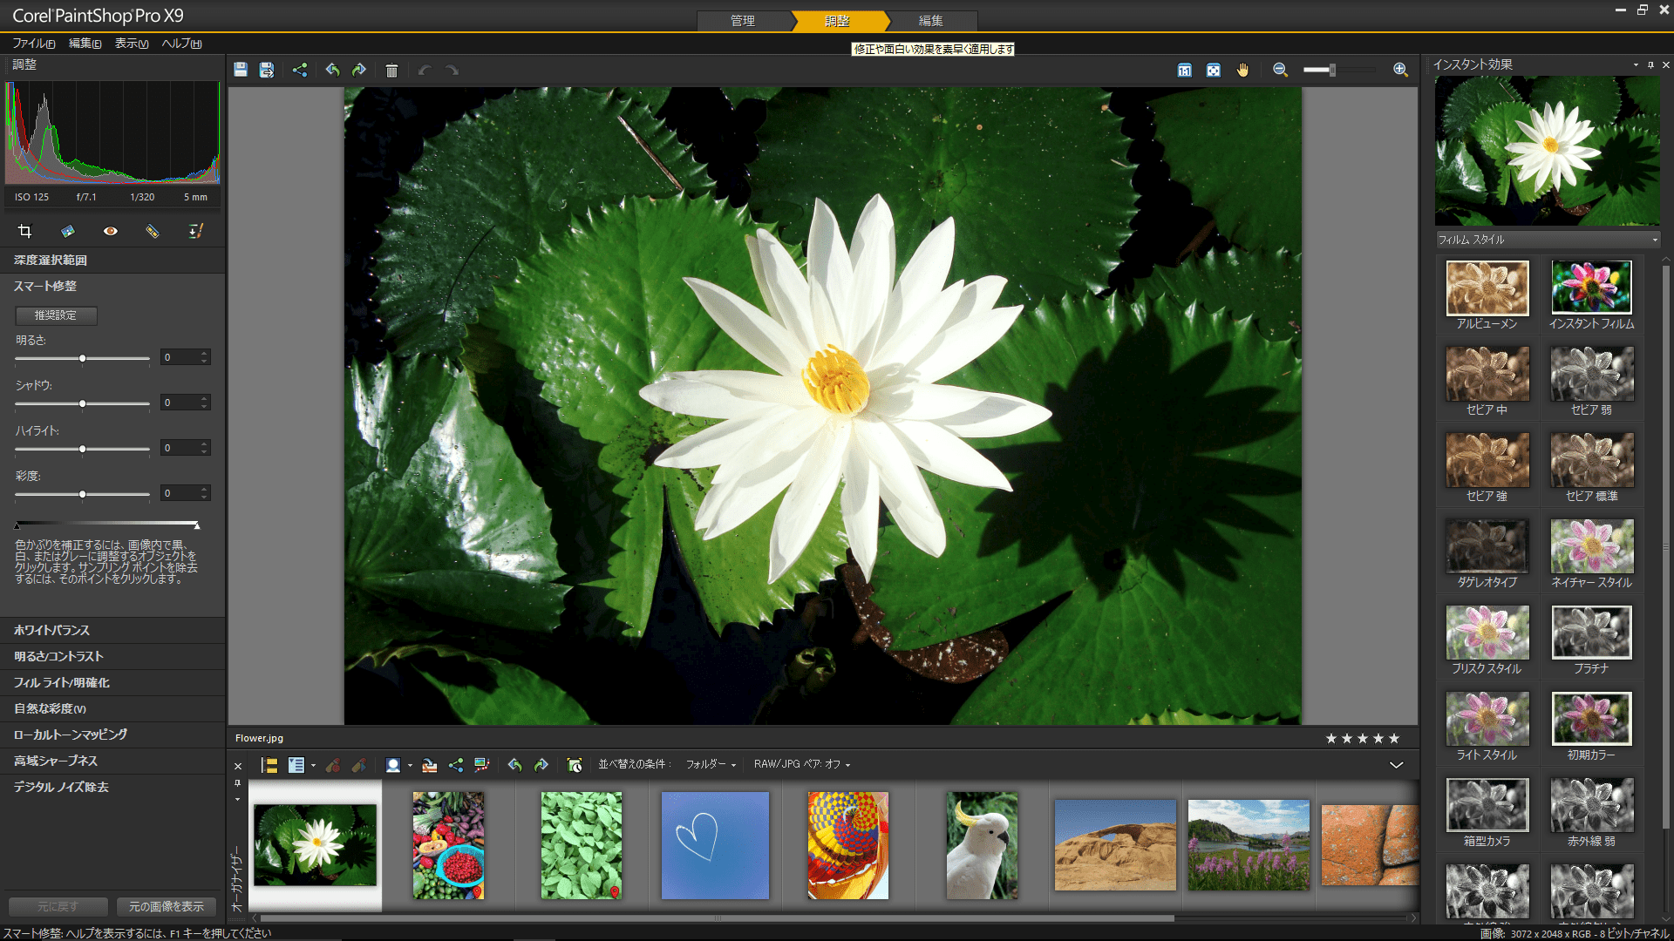1674x941 pixels.
Task: Open the people/face view dropdown arrow
Action: pos(410,766)
